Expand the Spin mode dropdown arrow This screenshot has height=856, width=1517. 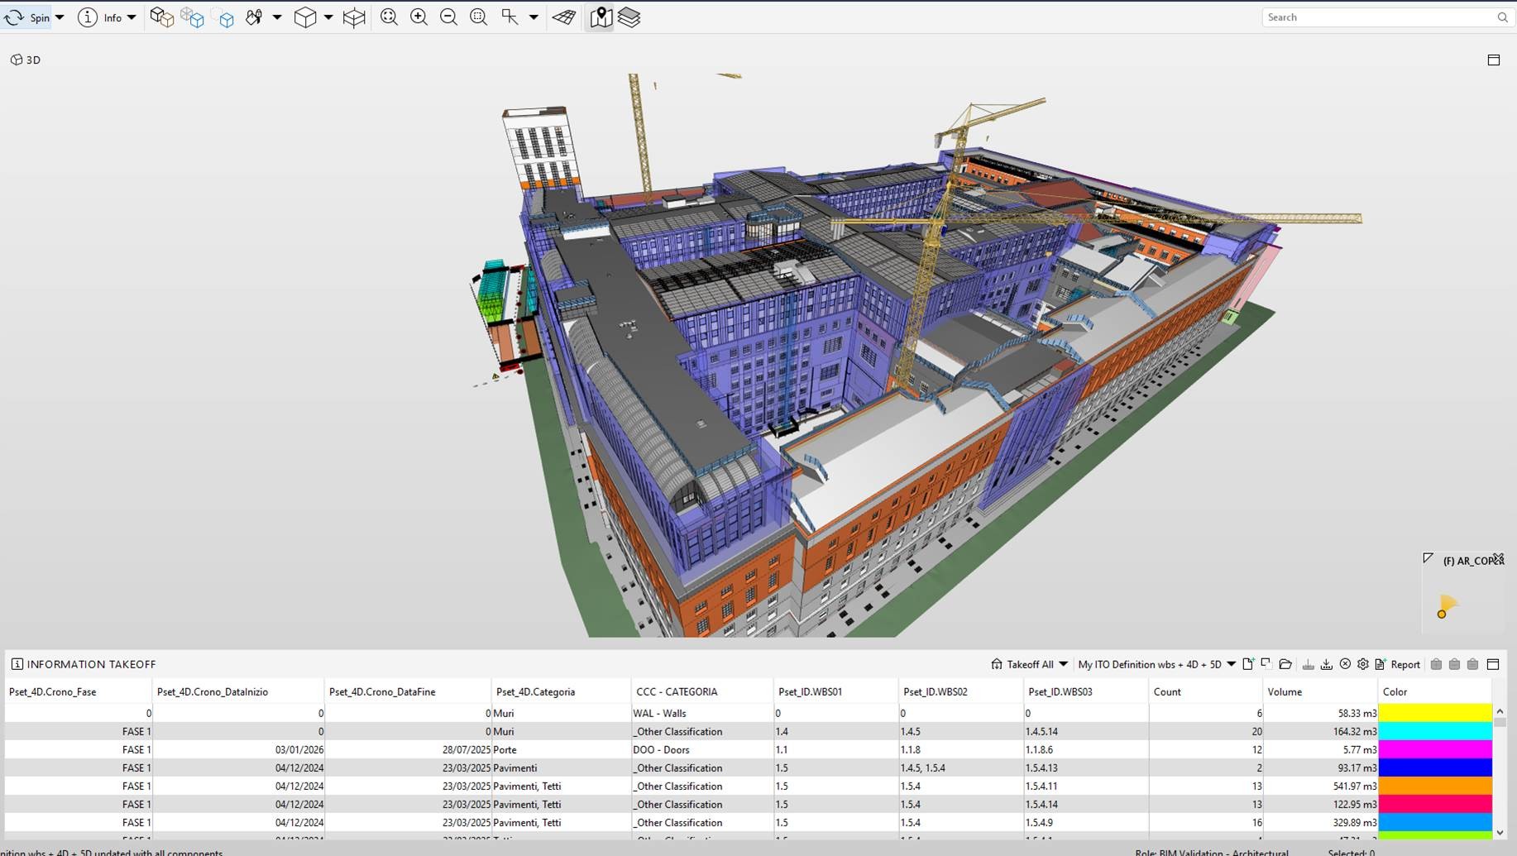pos(60,17)
